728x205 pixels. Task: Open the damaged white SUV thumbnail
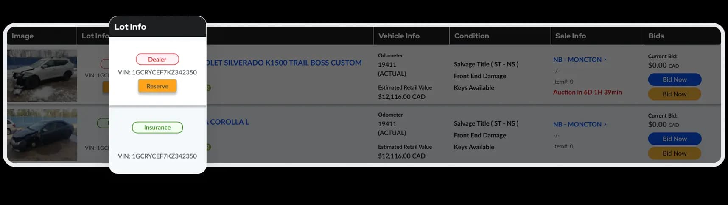(x=42, y=76)
